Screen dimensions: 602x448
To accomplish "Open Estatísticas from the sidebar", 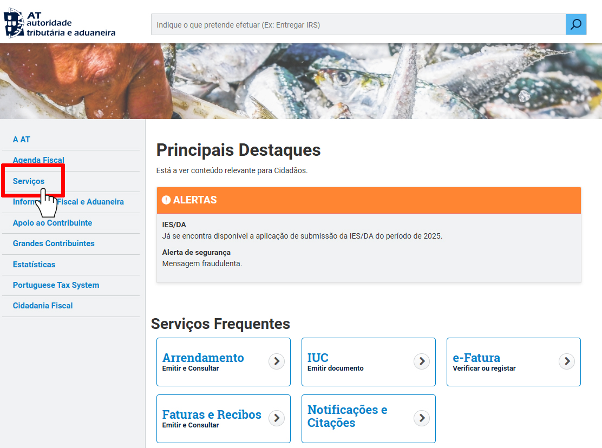I will 34,265.
